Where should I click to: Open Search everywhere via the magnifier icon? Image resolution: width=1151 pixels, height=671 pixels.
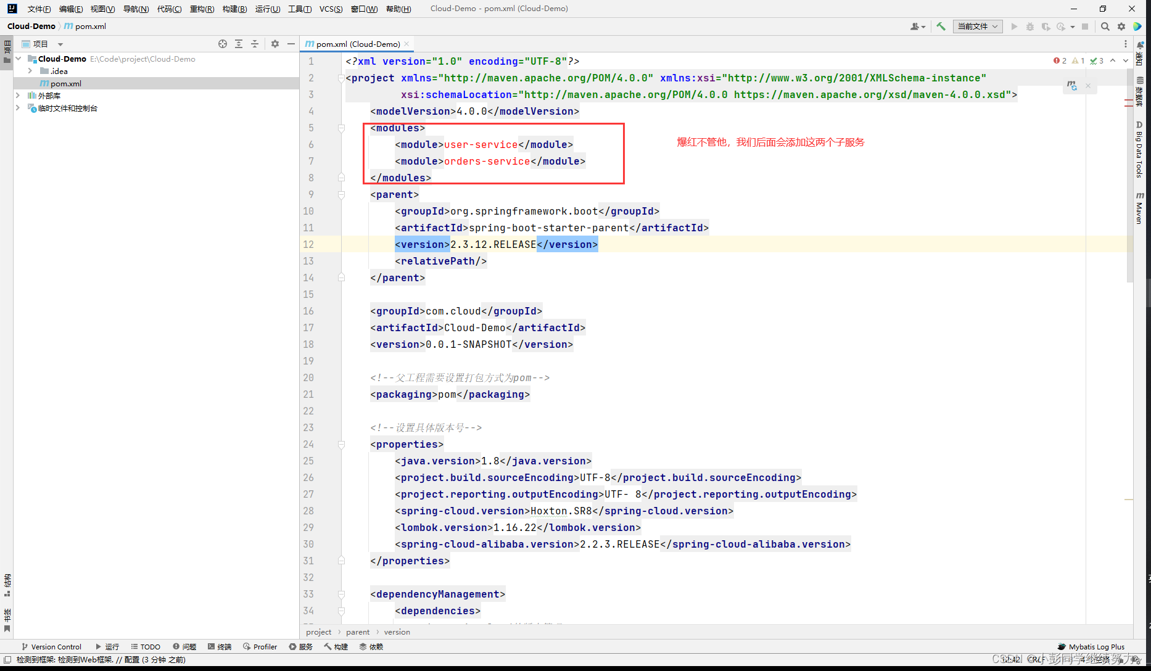(x=1105, y=27)
